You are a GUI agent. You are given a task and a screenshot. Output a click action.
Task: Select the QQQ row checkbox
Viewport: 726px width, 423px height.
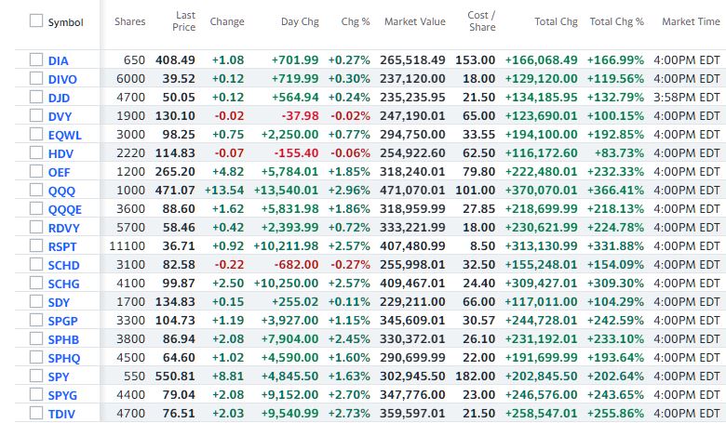click(36, 191)
